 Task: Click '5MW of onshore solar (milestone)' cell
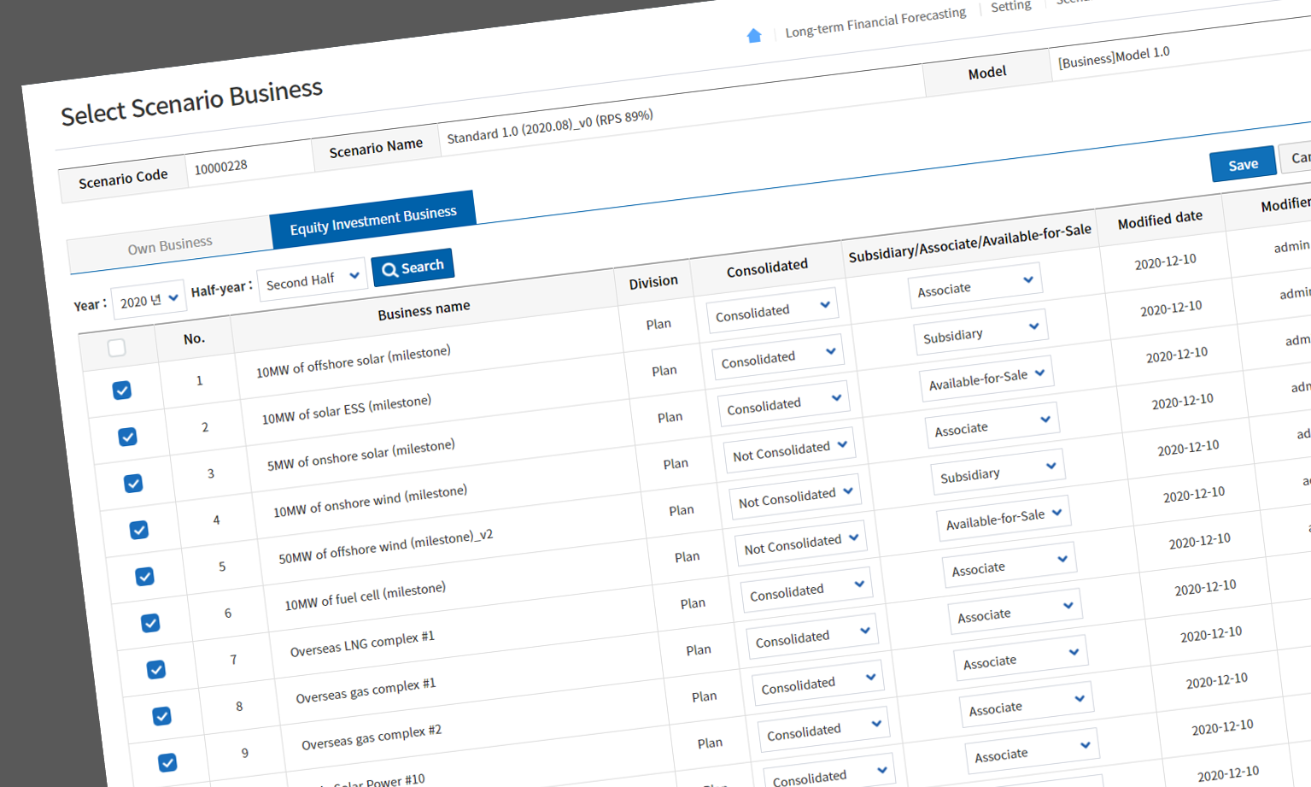click(361, 455)
